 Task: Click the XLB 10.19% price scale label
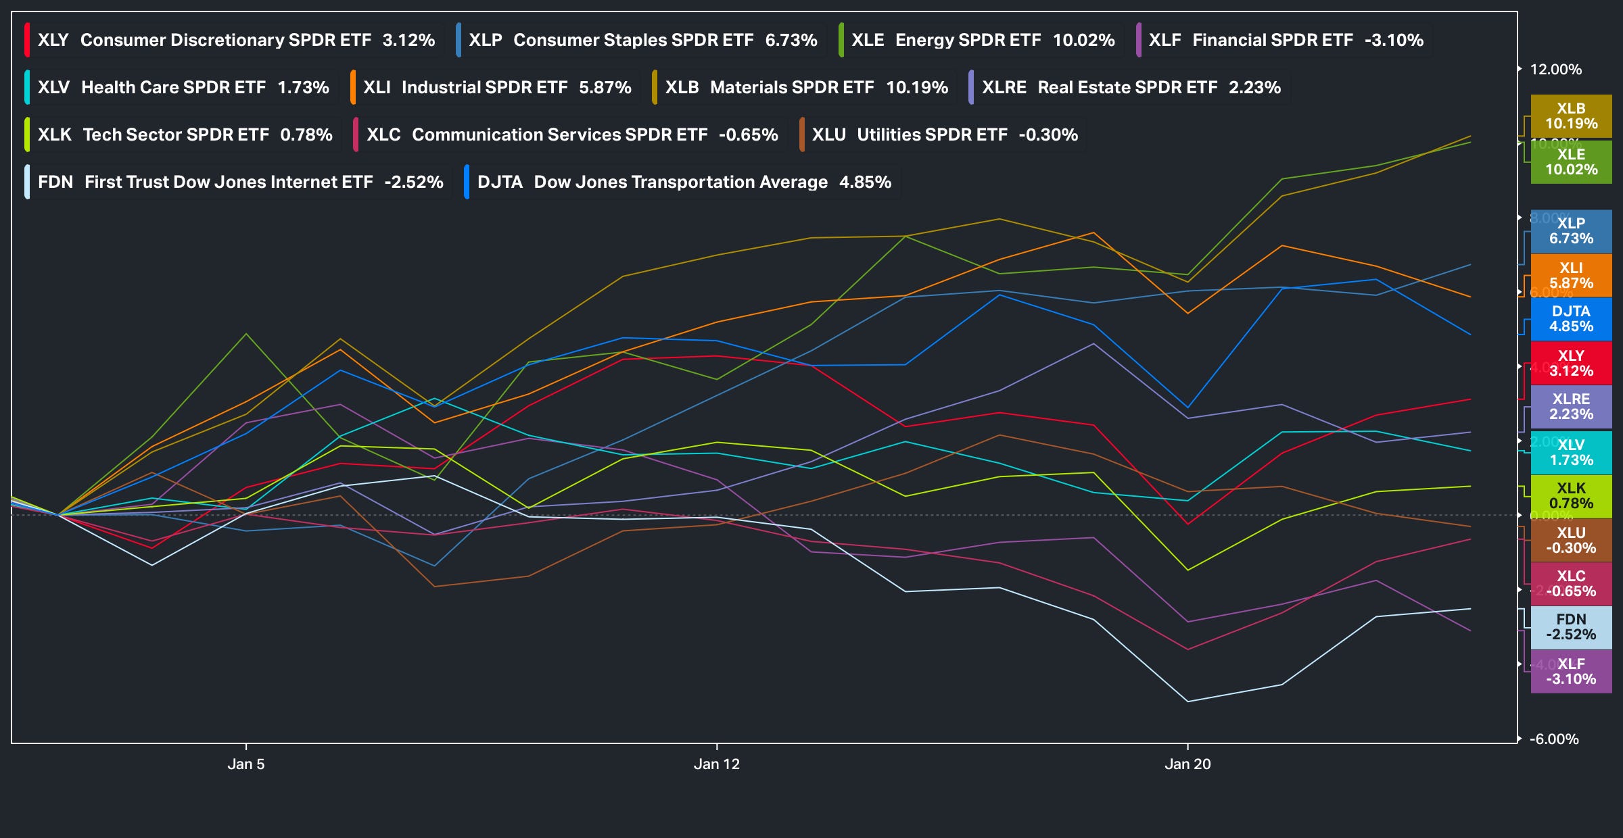point(1570,116)
